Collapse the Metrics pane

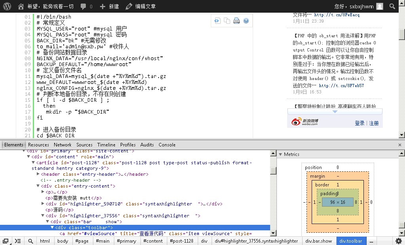[x=280, y=154]
